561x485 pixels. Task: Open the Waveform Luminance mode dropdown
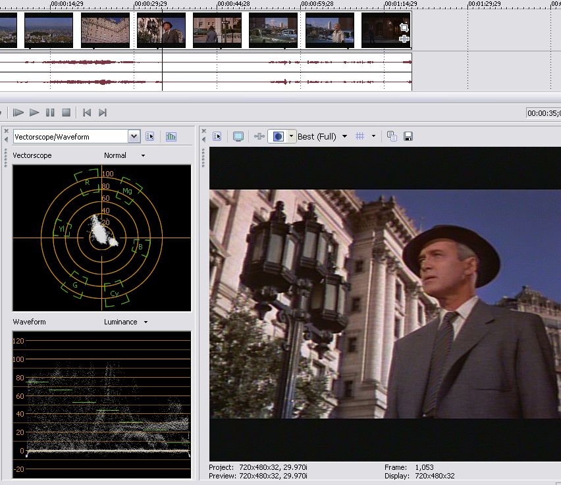pos(126,322)
